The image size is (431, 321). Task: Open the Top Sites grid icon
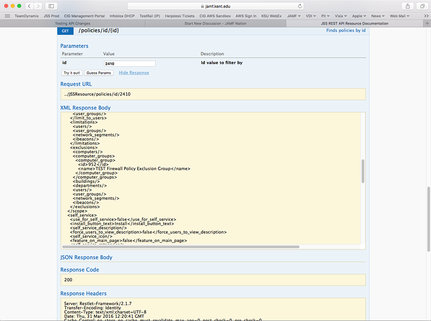pyautogui.click(x=7, y=16)
